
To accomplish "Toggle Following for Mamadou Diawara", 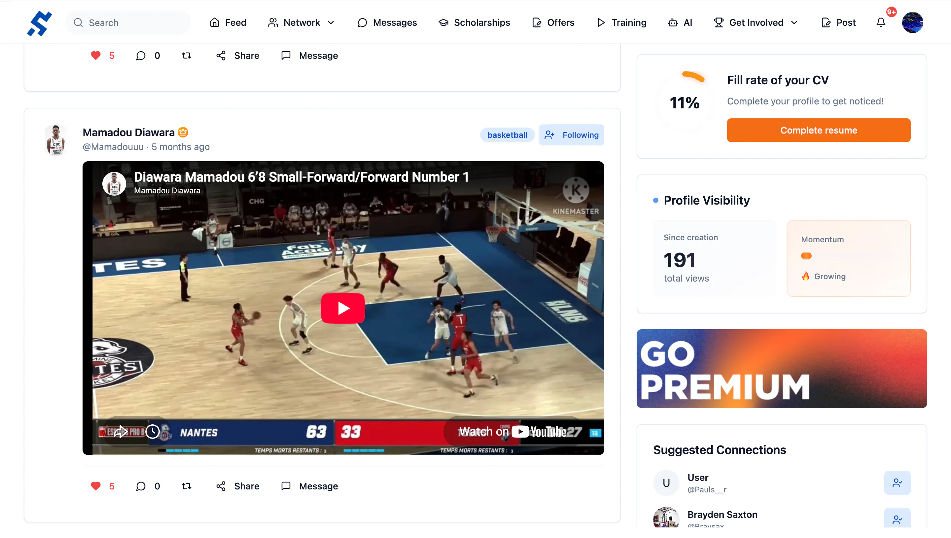I will coord(571,135).
